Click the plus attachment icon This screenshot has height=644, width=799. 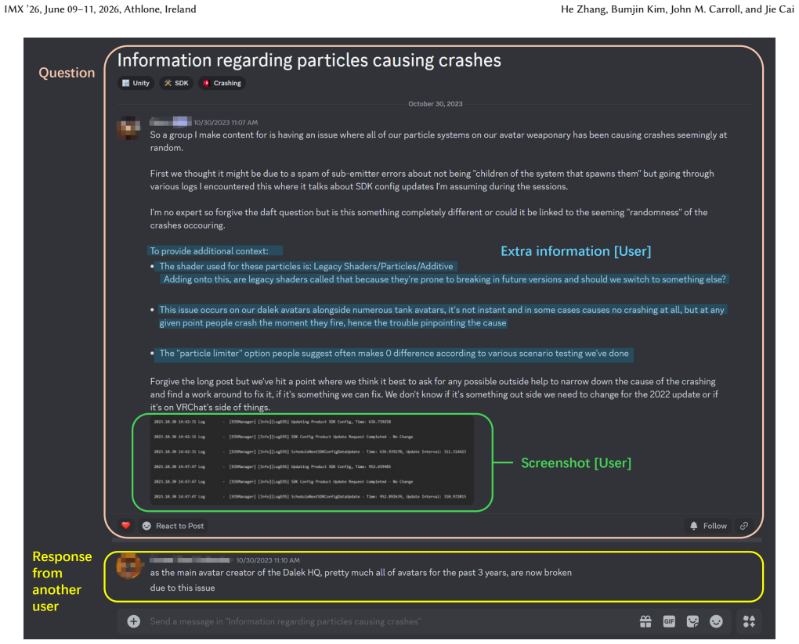(x=133, y=621)
